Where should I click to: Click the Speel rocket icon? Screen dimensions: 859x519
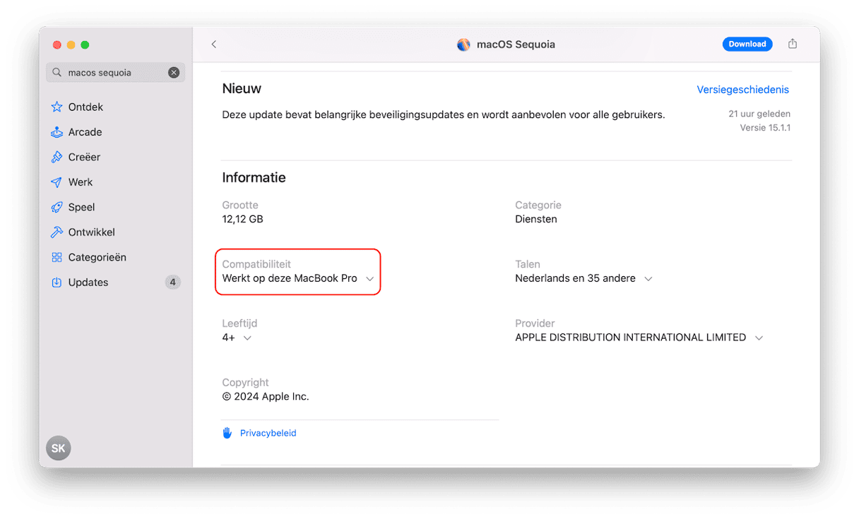[57, 207]
